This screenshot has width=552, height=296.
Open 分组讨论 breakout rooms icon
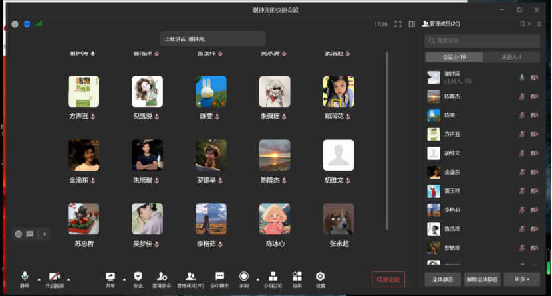[273, 277]
